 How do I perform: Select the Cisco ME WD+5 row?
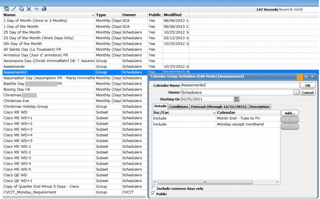click(75, 141)
